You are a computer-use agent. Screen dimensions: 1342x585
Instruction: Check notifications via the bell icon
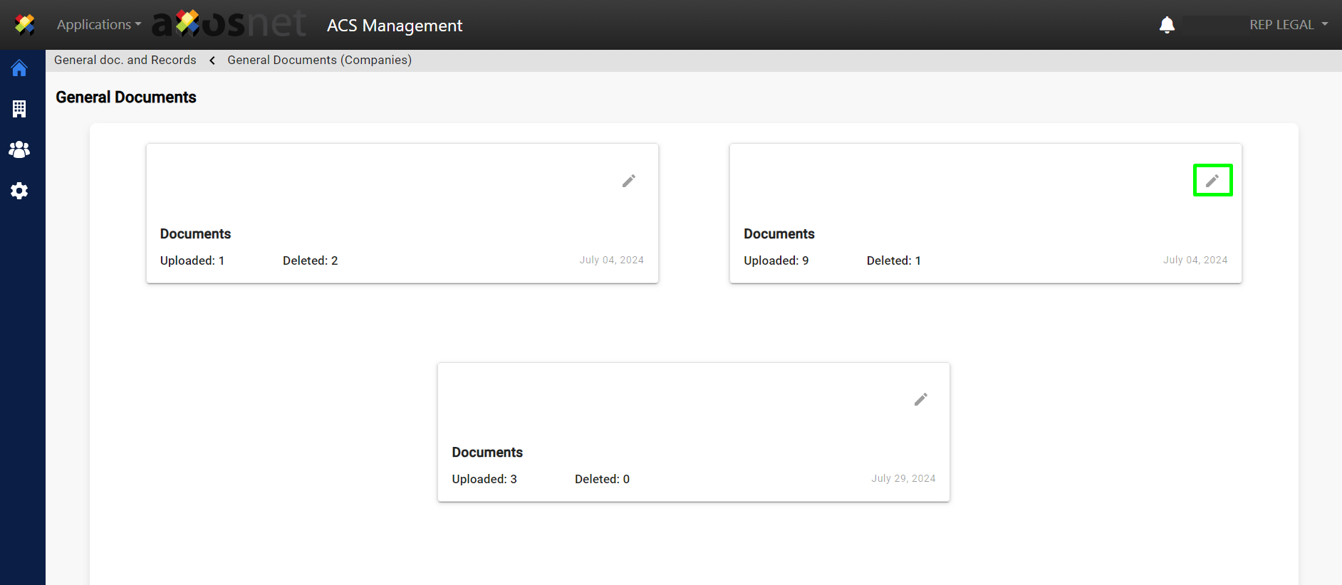(1166, 25)
